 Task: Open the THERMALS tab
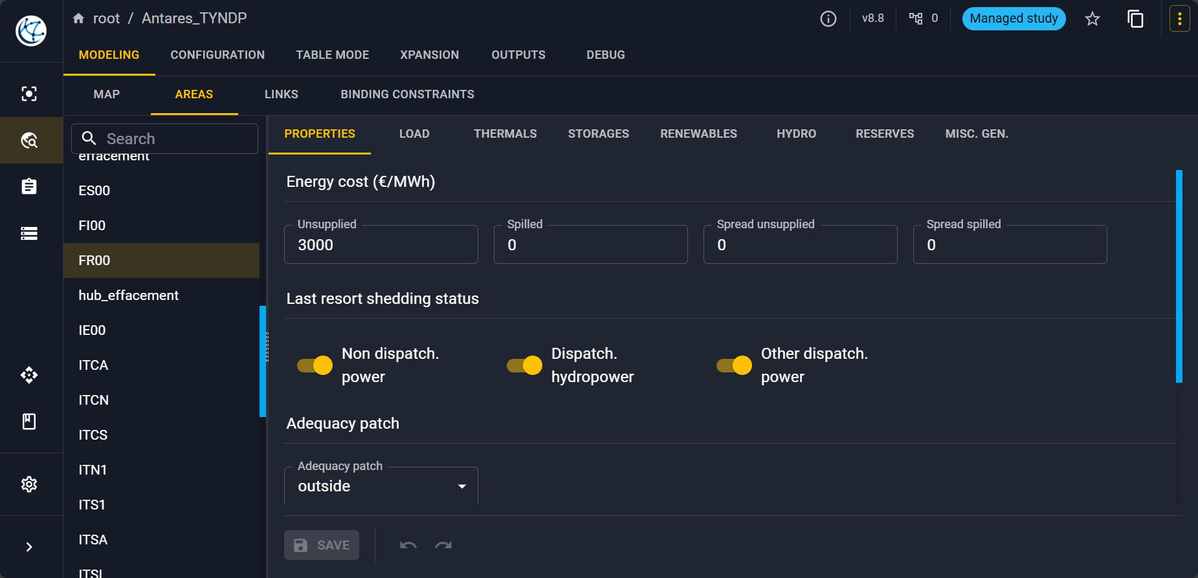click(x=505, y=134)
